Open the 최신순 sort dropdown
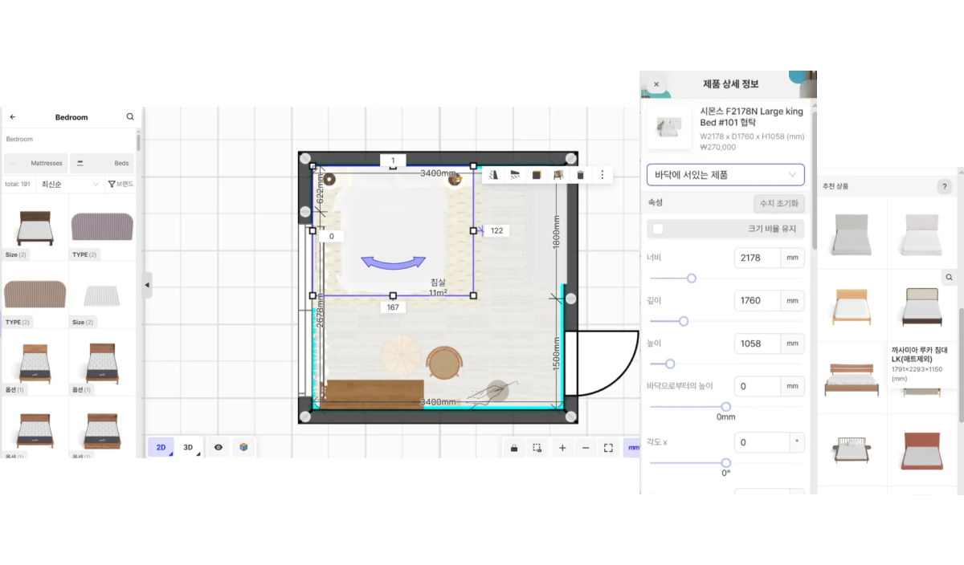Screen dimensions: 964x565 (x=71, y=184)
